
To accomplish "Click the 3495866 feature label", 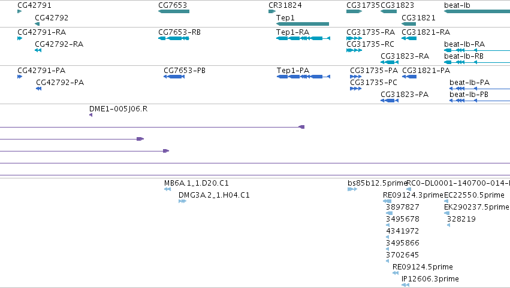I will (402, 243).
